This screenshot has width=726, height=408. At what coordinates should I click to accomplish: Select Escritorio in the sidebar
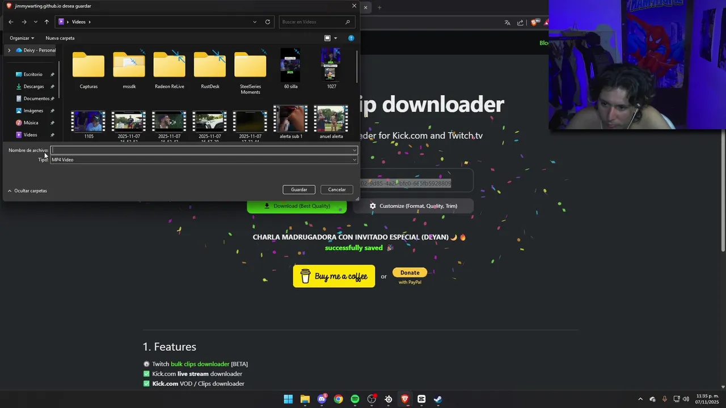(x=33, y=74)
